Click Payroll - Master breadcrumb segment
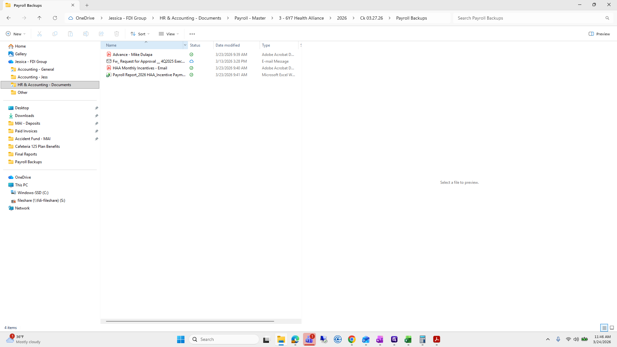This screenshot has width=617, height=347. click(x=250, y=18)
